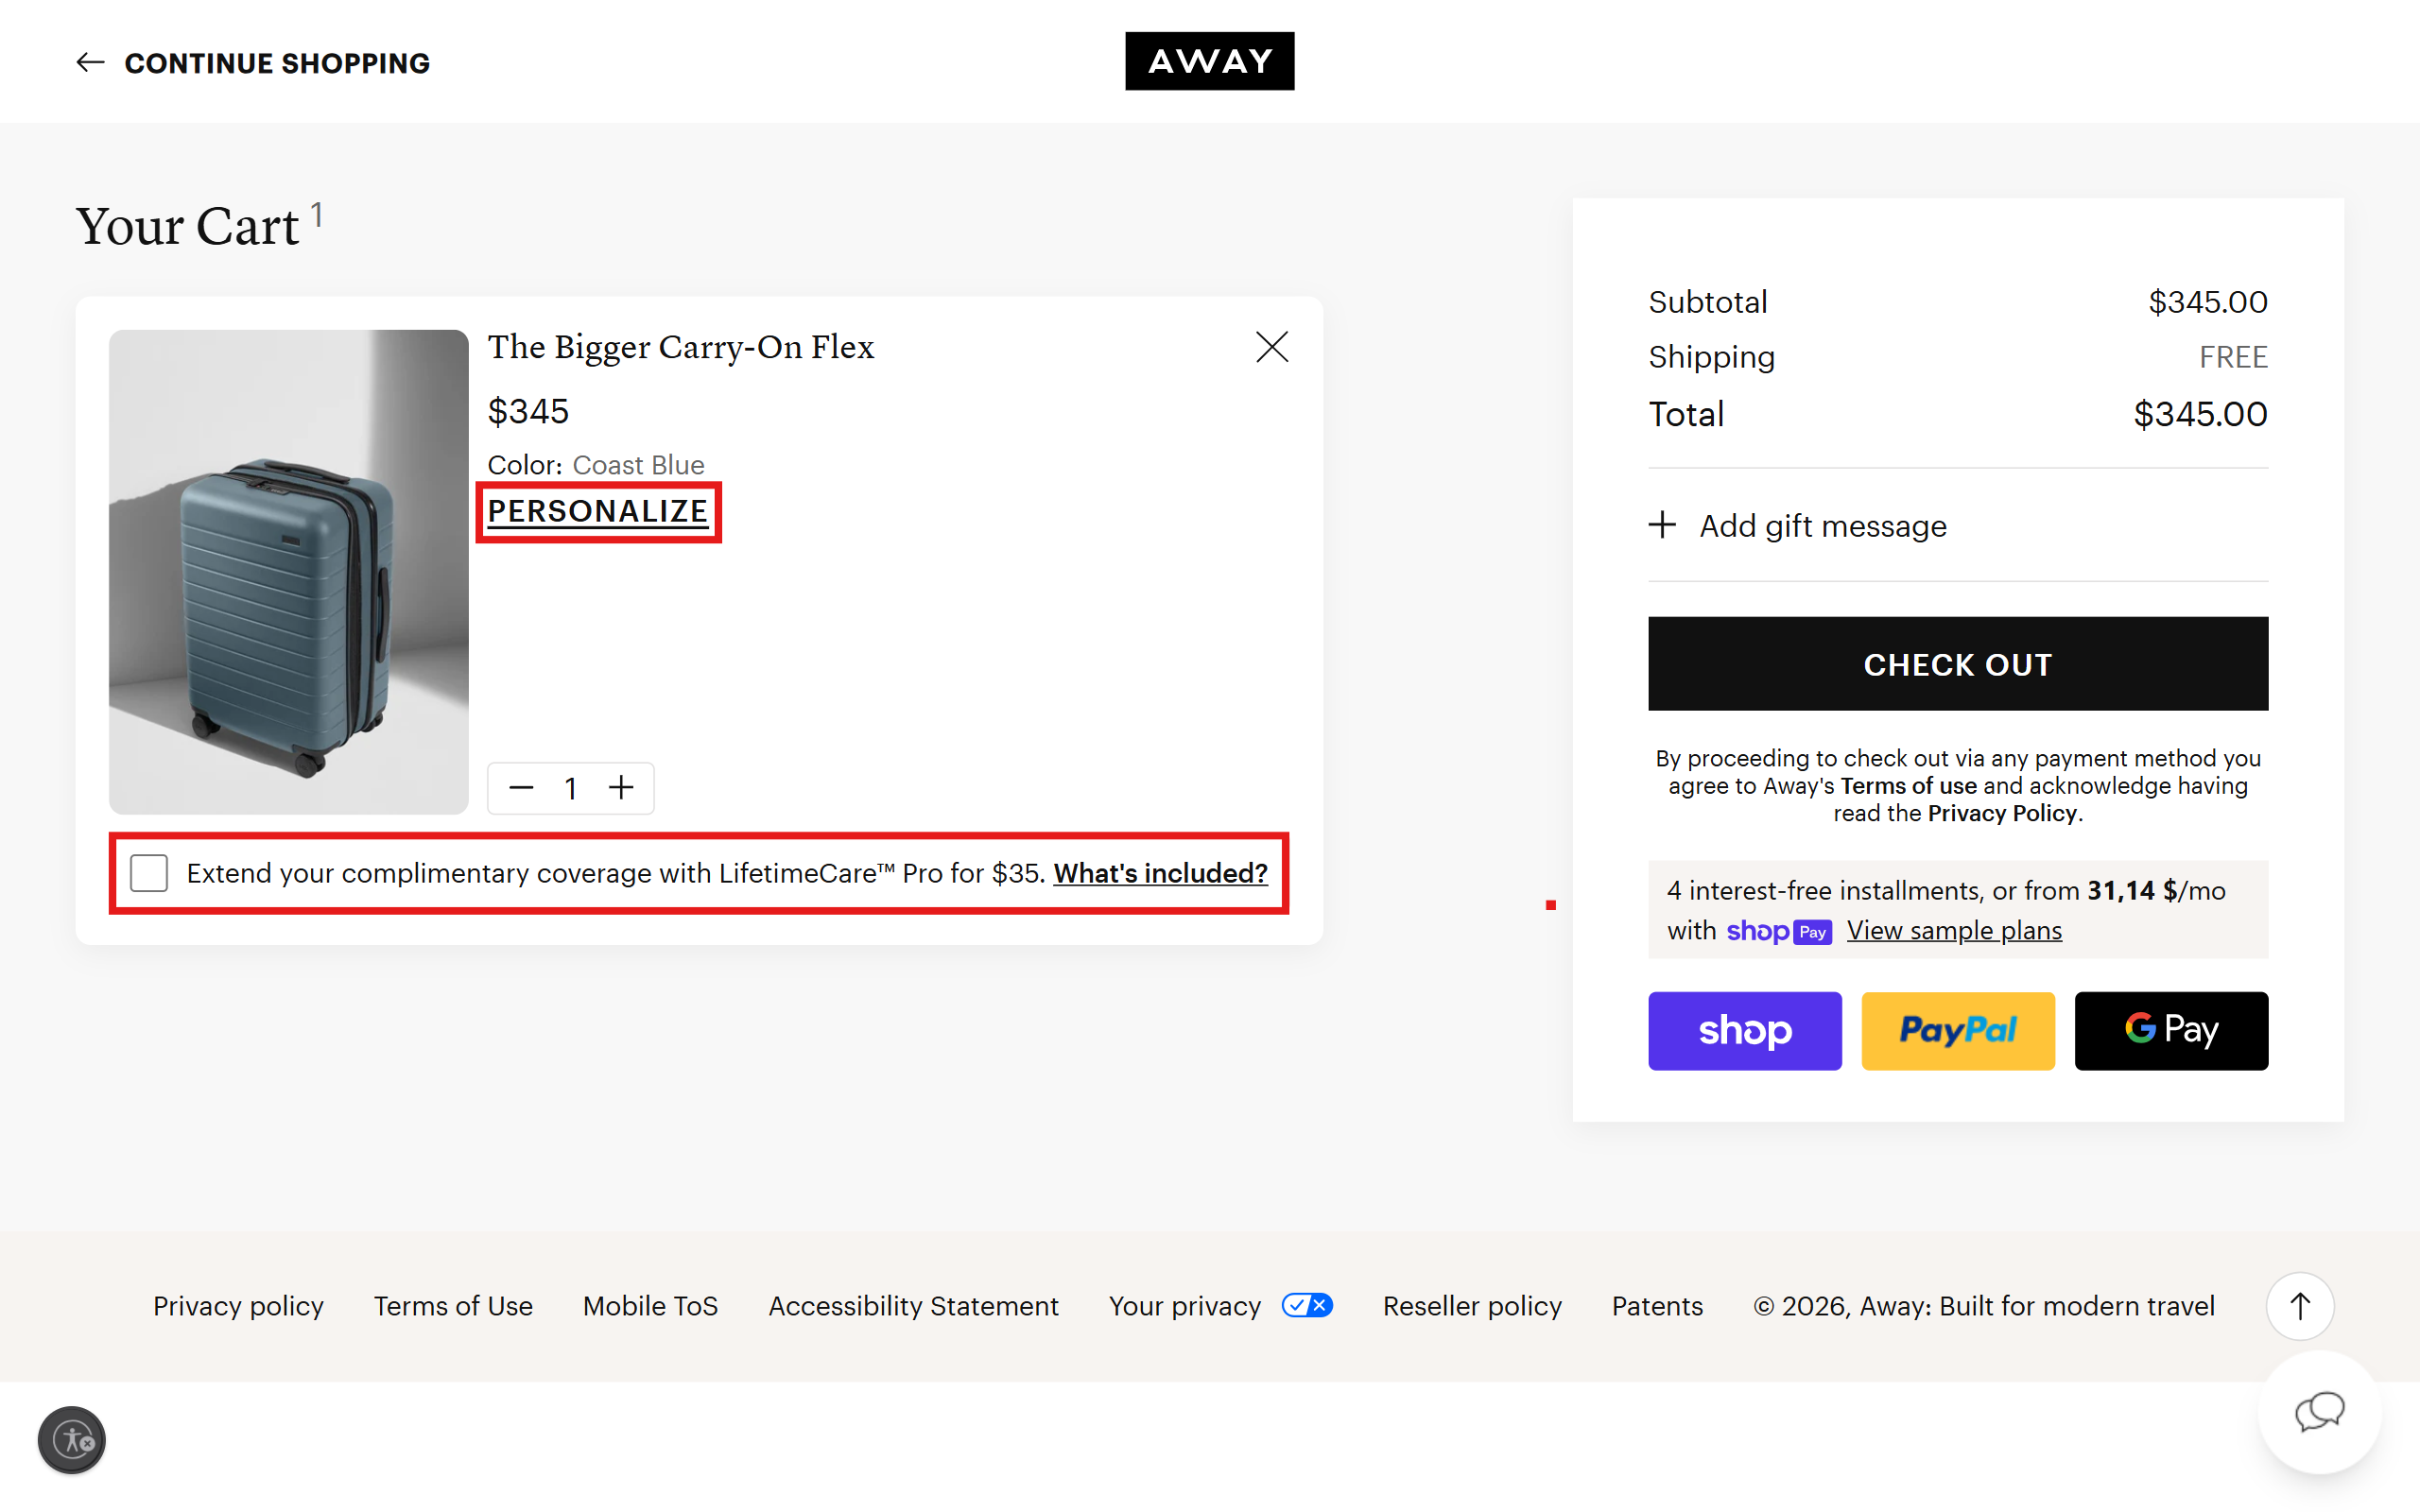Open footer Terms of Use link
This screenshot has width=2420, height=1512.
pyautogui.click(x=453, y=1306)
